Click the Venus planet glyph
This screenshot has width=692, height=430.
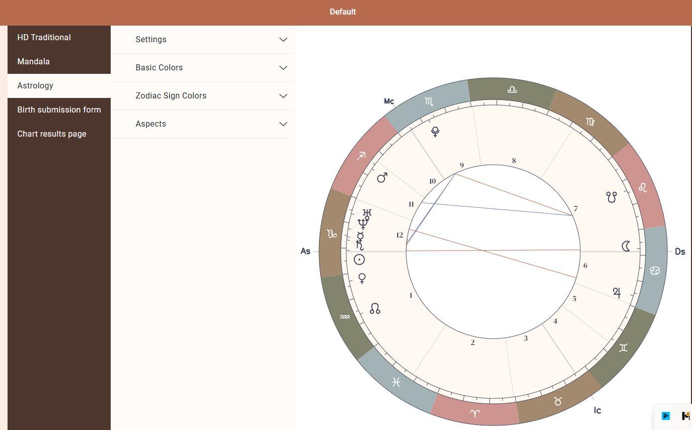point(362,278)
